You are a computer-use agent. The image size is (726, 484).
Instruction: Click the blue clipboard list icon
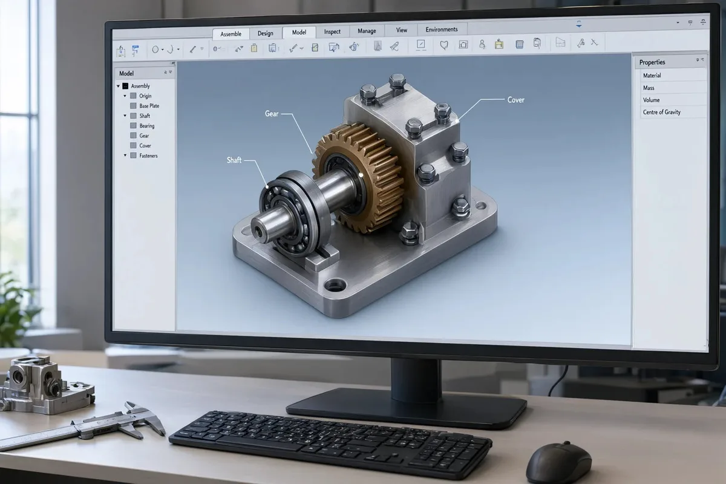click(x=272, y=48)
